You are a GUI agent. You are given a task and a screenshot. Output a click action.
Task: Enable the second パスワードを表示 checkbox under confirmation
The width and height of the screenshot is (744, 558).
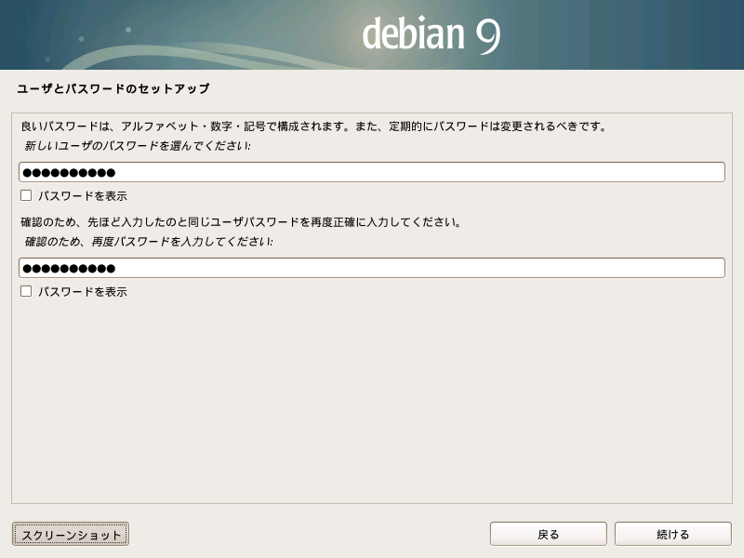pos(26,291)
